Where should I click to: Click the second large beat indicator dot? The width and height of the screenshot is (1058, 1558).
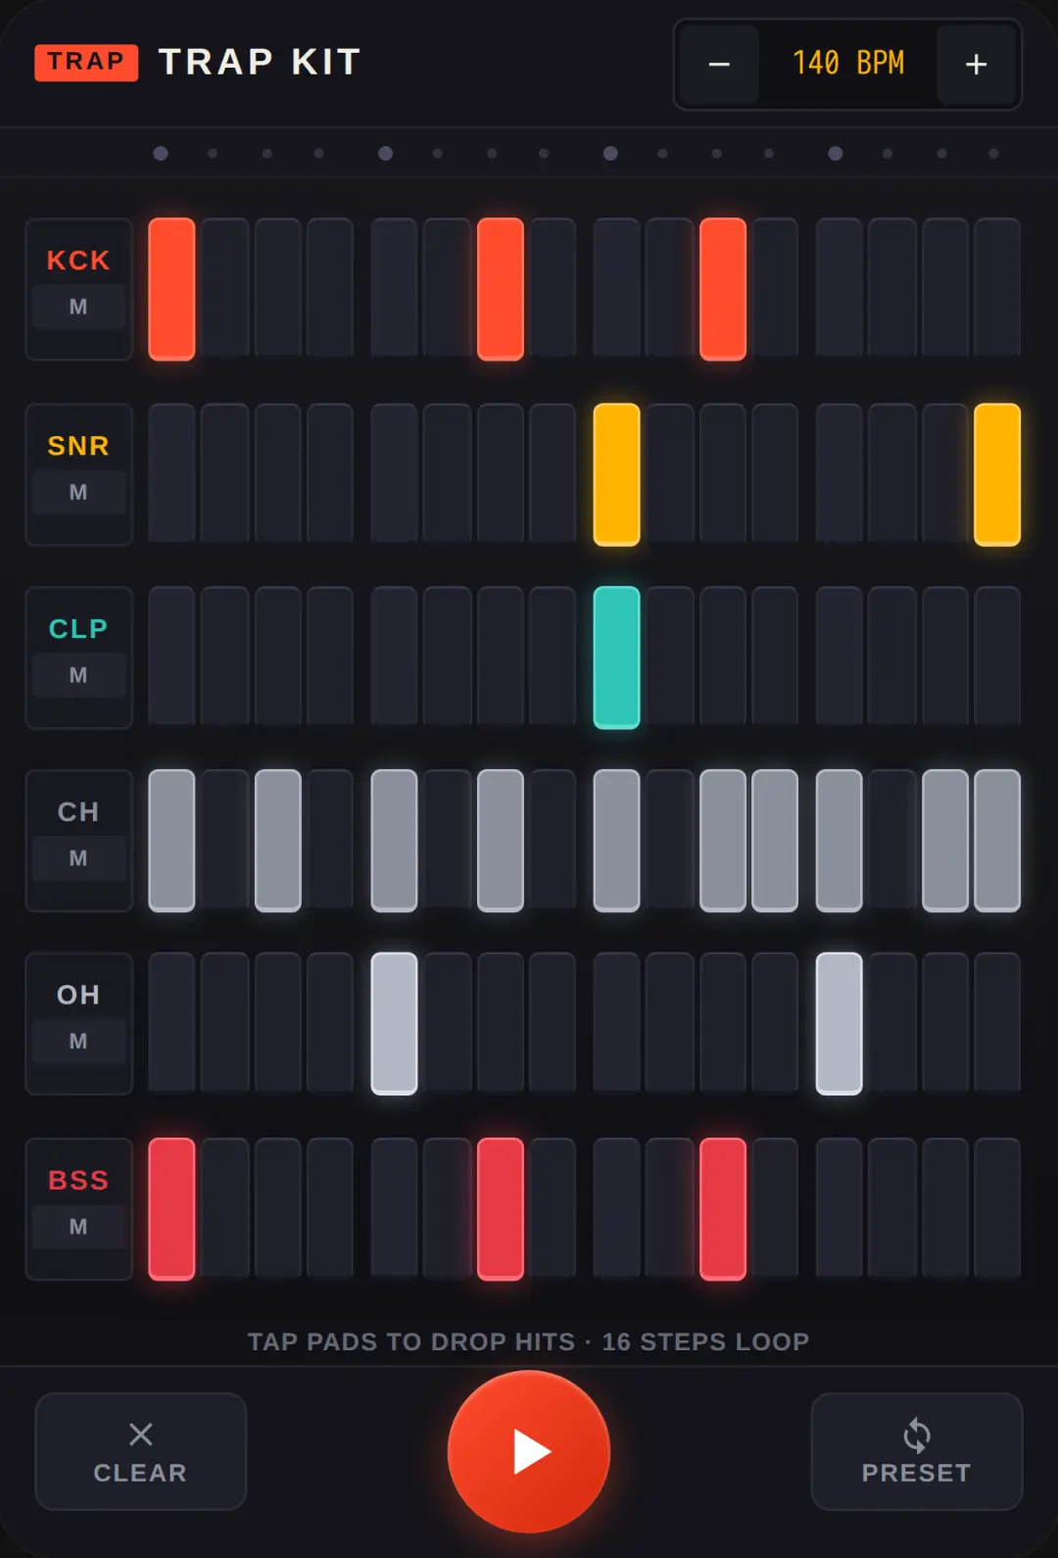click(x=386, y=153)
